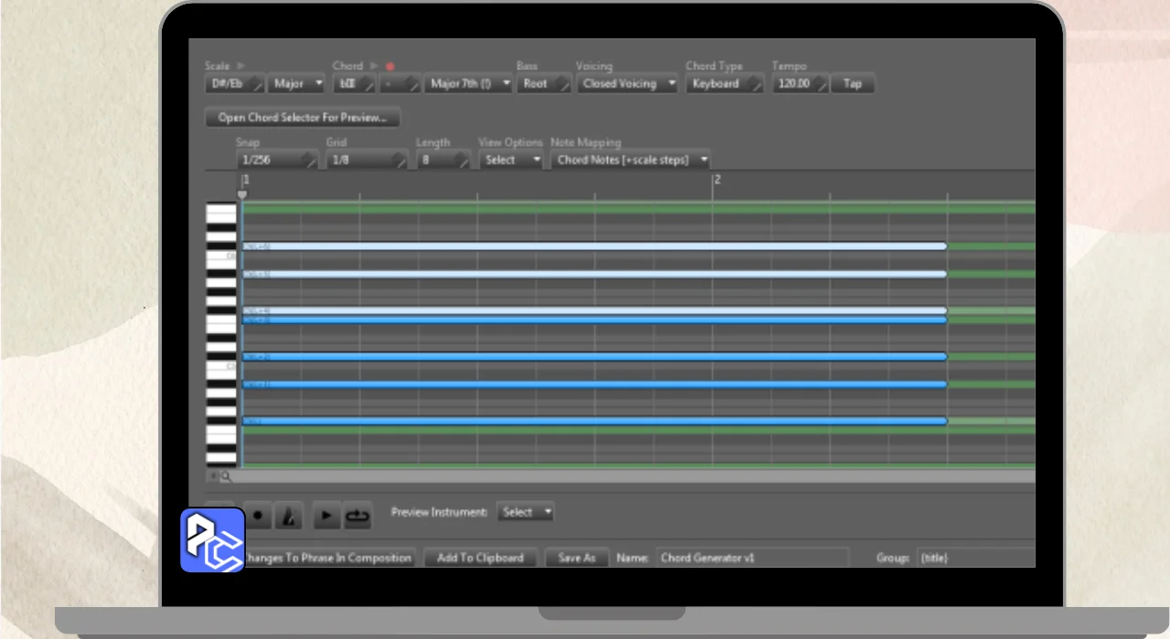Image resolution: width=1170 pixels, height=639 pixels.
Task: Click the Add To Clipboard button
Action: 480,558
